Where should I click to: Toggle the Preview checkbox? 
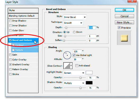click(x=119, y=28)
